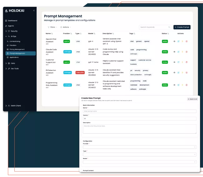Sort table by Name column
This screenshot has height=177, width=203.
[49, 33]
